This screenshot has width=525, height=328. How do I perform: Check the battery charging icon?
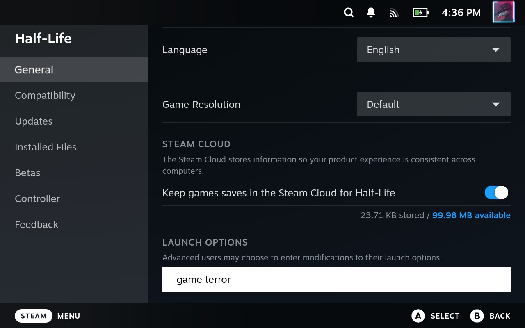(420, 13)
